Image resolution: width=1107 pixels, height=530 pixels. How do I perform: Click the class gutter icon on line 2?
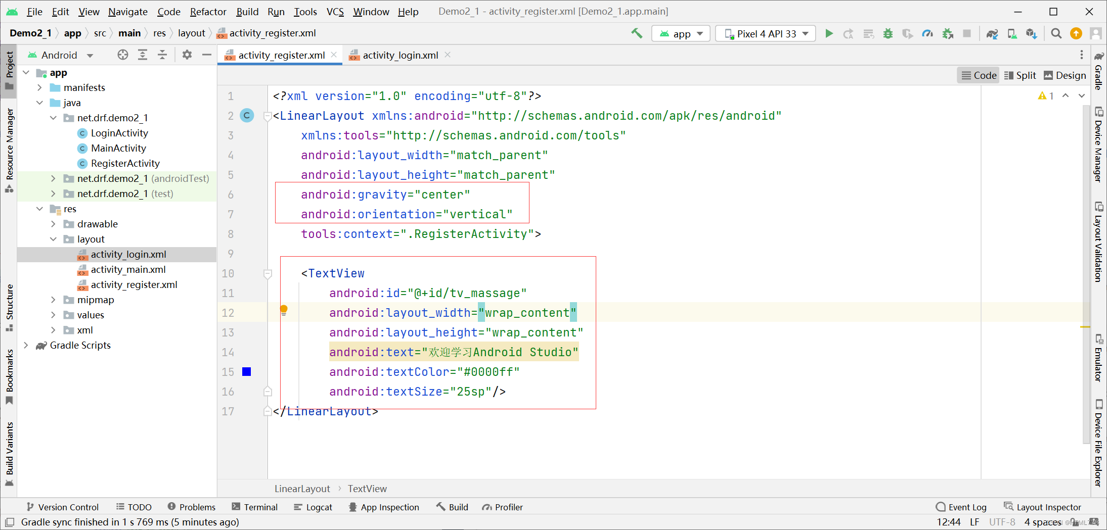pos(247,116)
